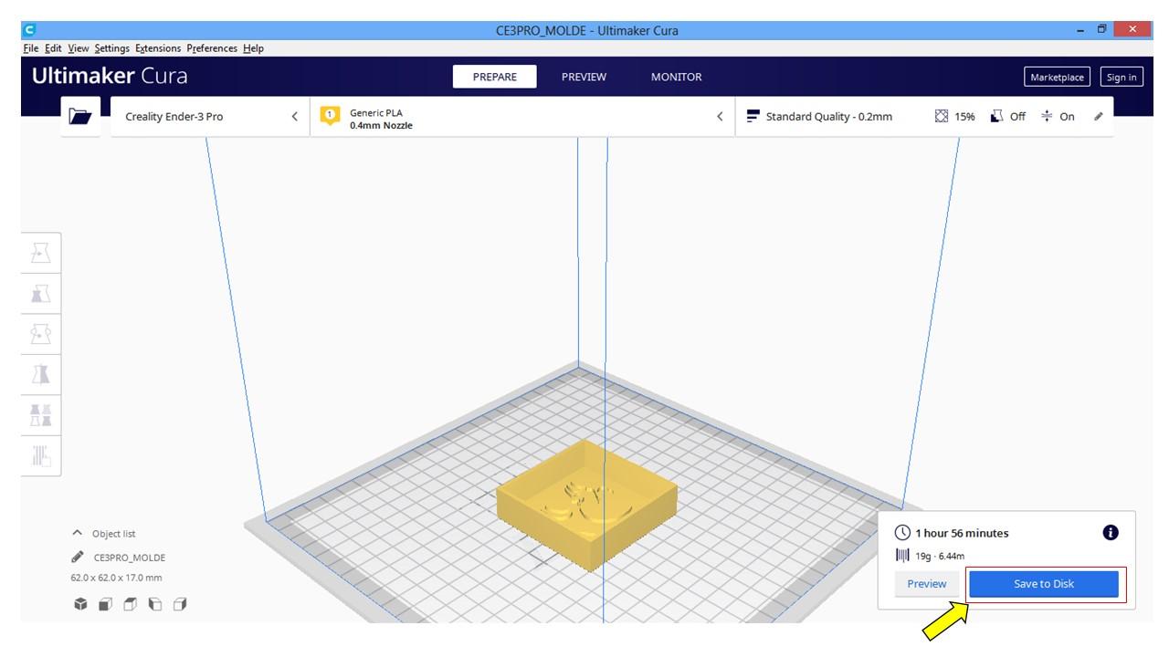Image resolution: width=1169 pixels, height=657 pixels.
Task: Switch to the right side view
Action: 180,604
